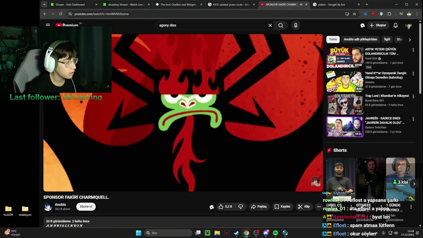The height and width of the screenshot is (238, 423).
Task: Open the Oluştur create button
Action: [x=378, y=25]
